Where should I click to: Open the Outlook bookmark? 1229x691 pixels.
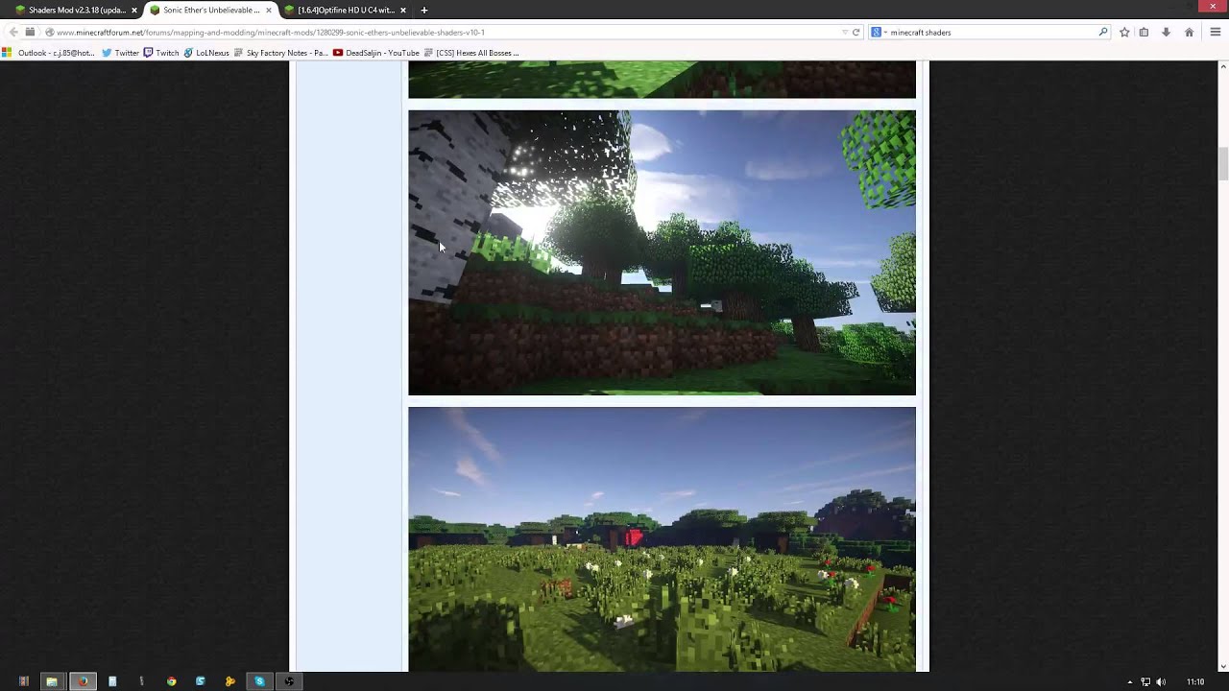49,53
